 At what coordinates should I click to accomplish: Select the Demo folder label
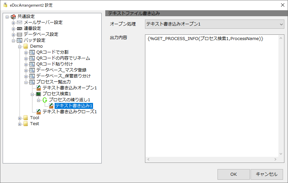tap(36, 46)
